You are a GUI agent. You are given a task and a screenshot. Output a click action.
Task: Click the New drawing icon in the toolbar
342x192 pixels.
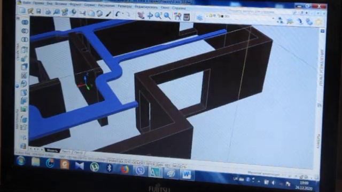(22, 11)
